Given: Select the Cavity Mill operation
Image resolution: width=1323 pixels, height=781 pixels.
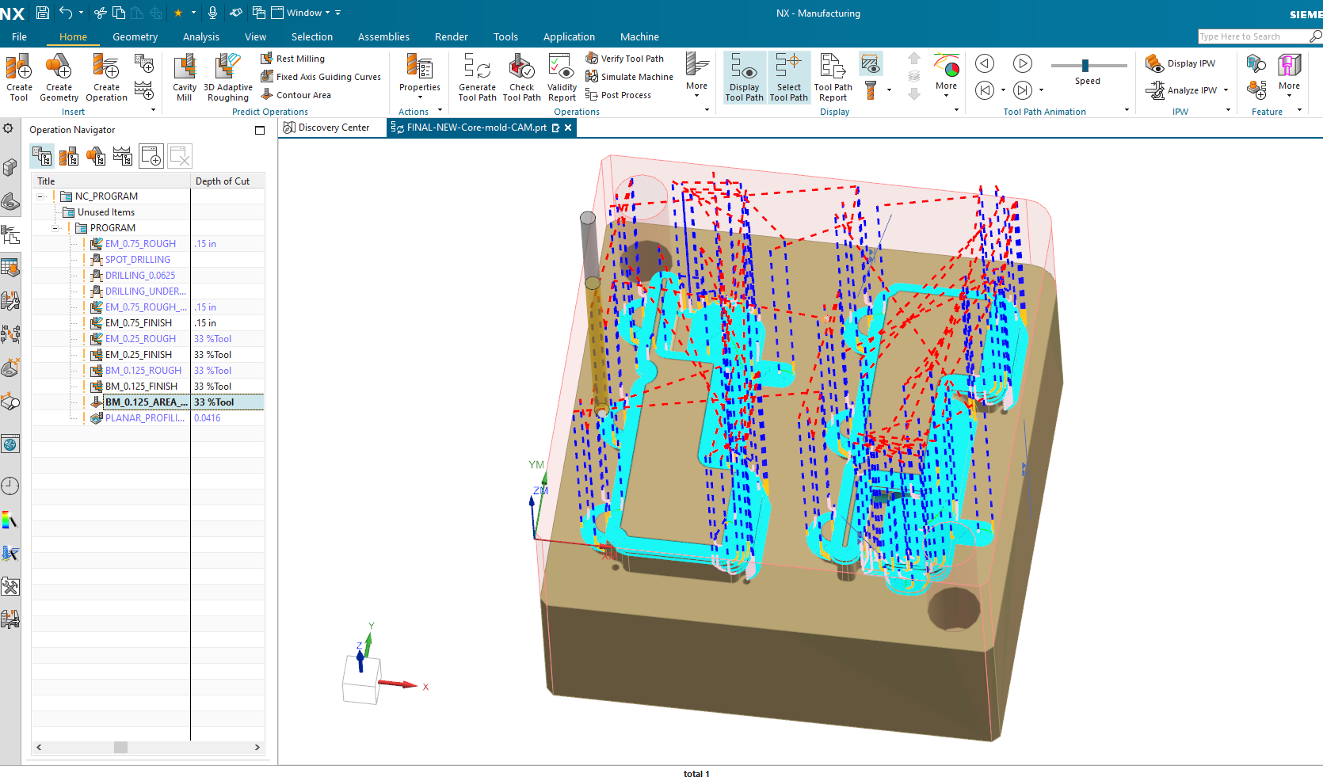Looking at the screenshot, I should coord(185,78).
